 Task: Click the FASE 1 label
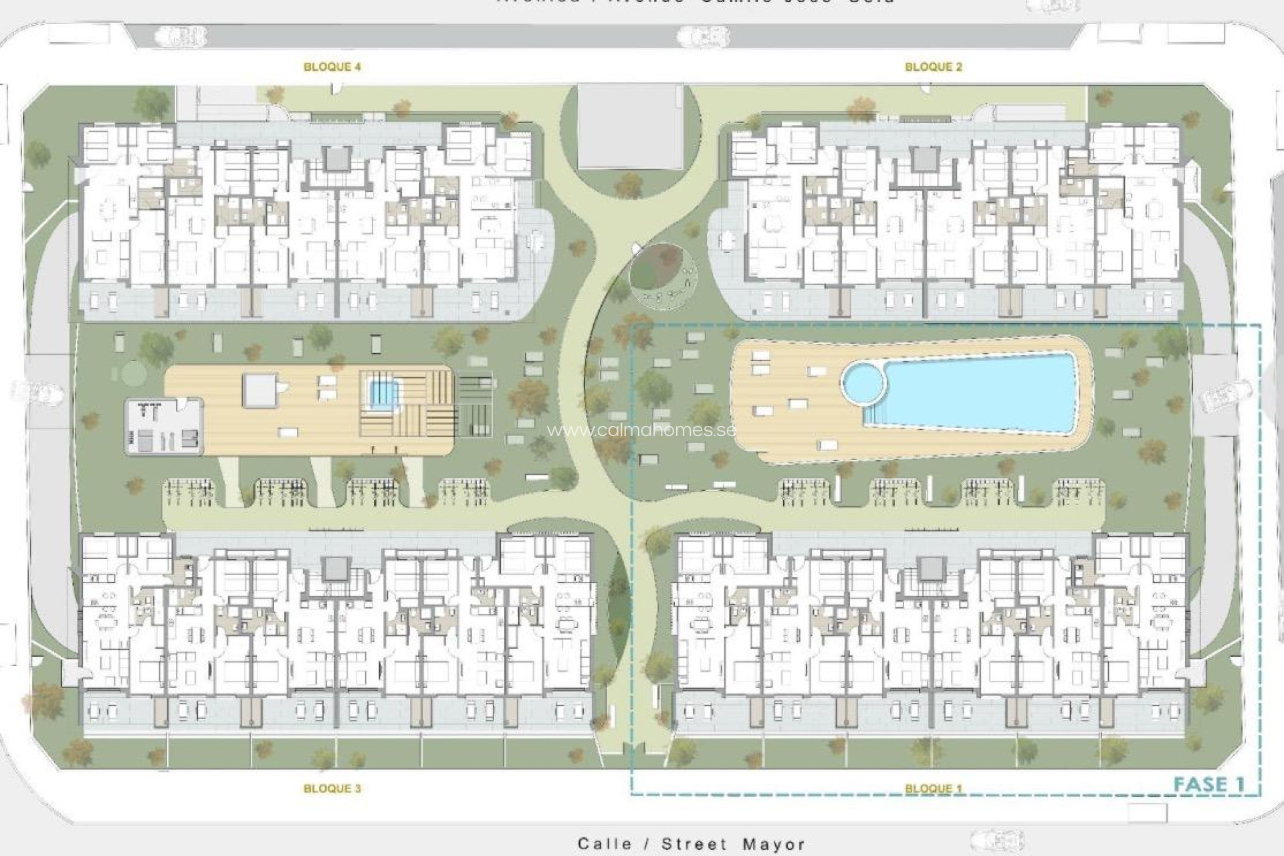click(1209, 784)
